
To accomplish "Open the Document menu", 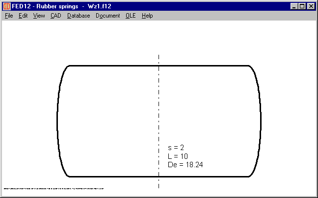I will click(107, 16).
